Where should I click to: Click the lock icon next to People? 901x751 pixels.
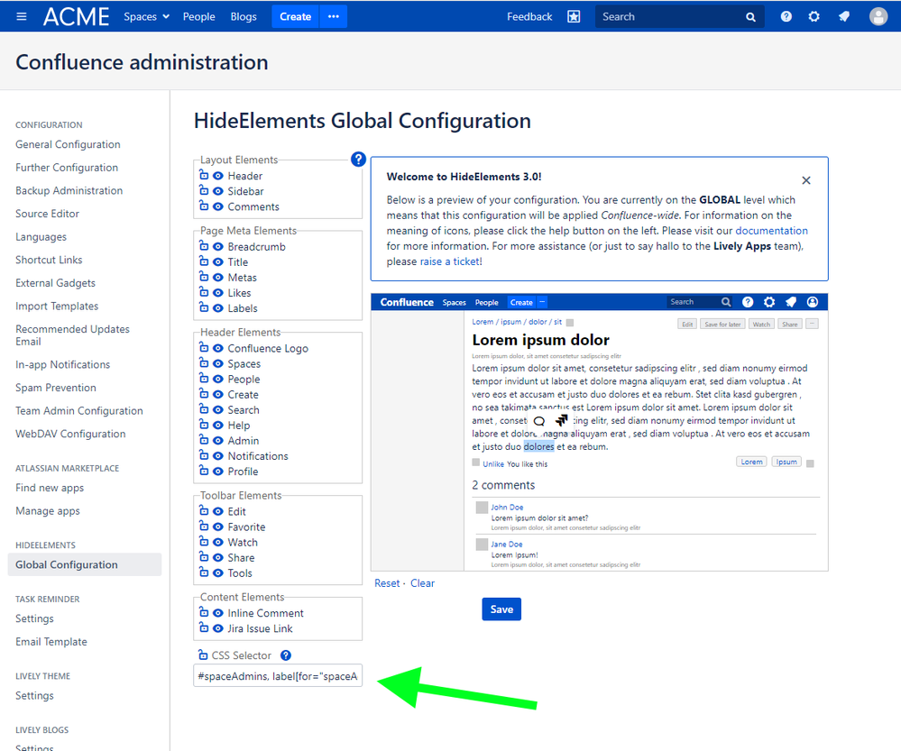point(204,378)
